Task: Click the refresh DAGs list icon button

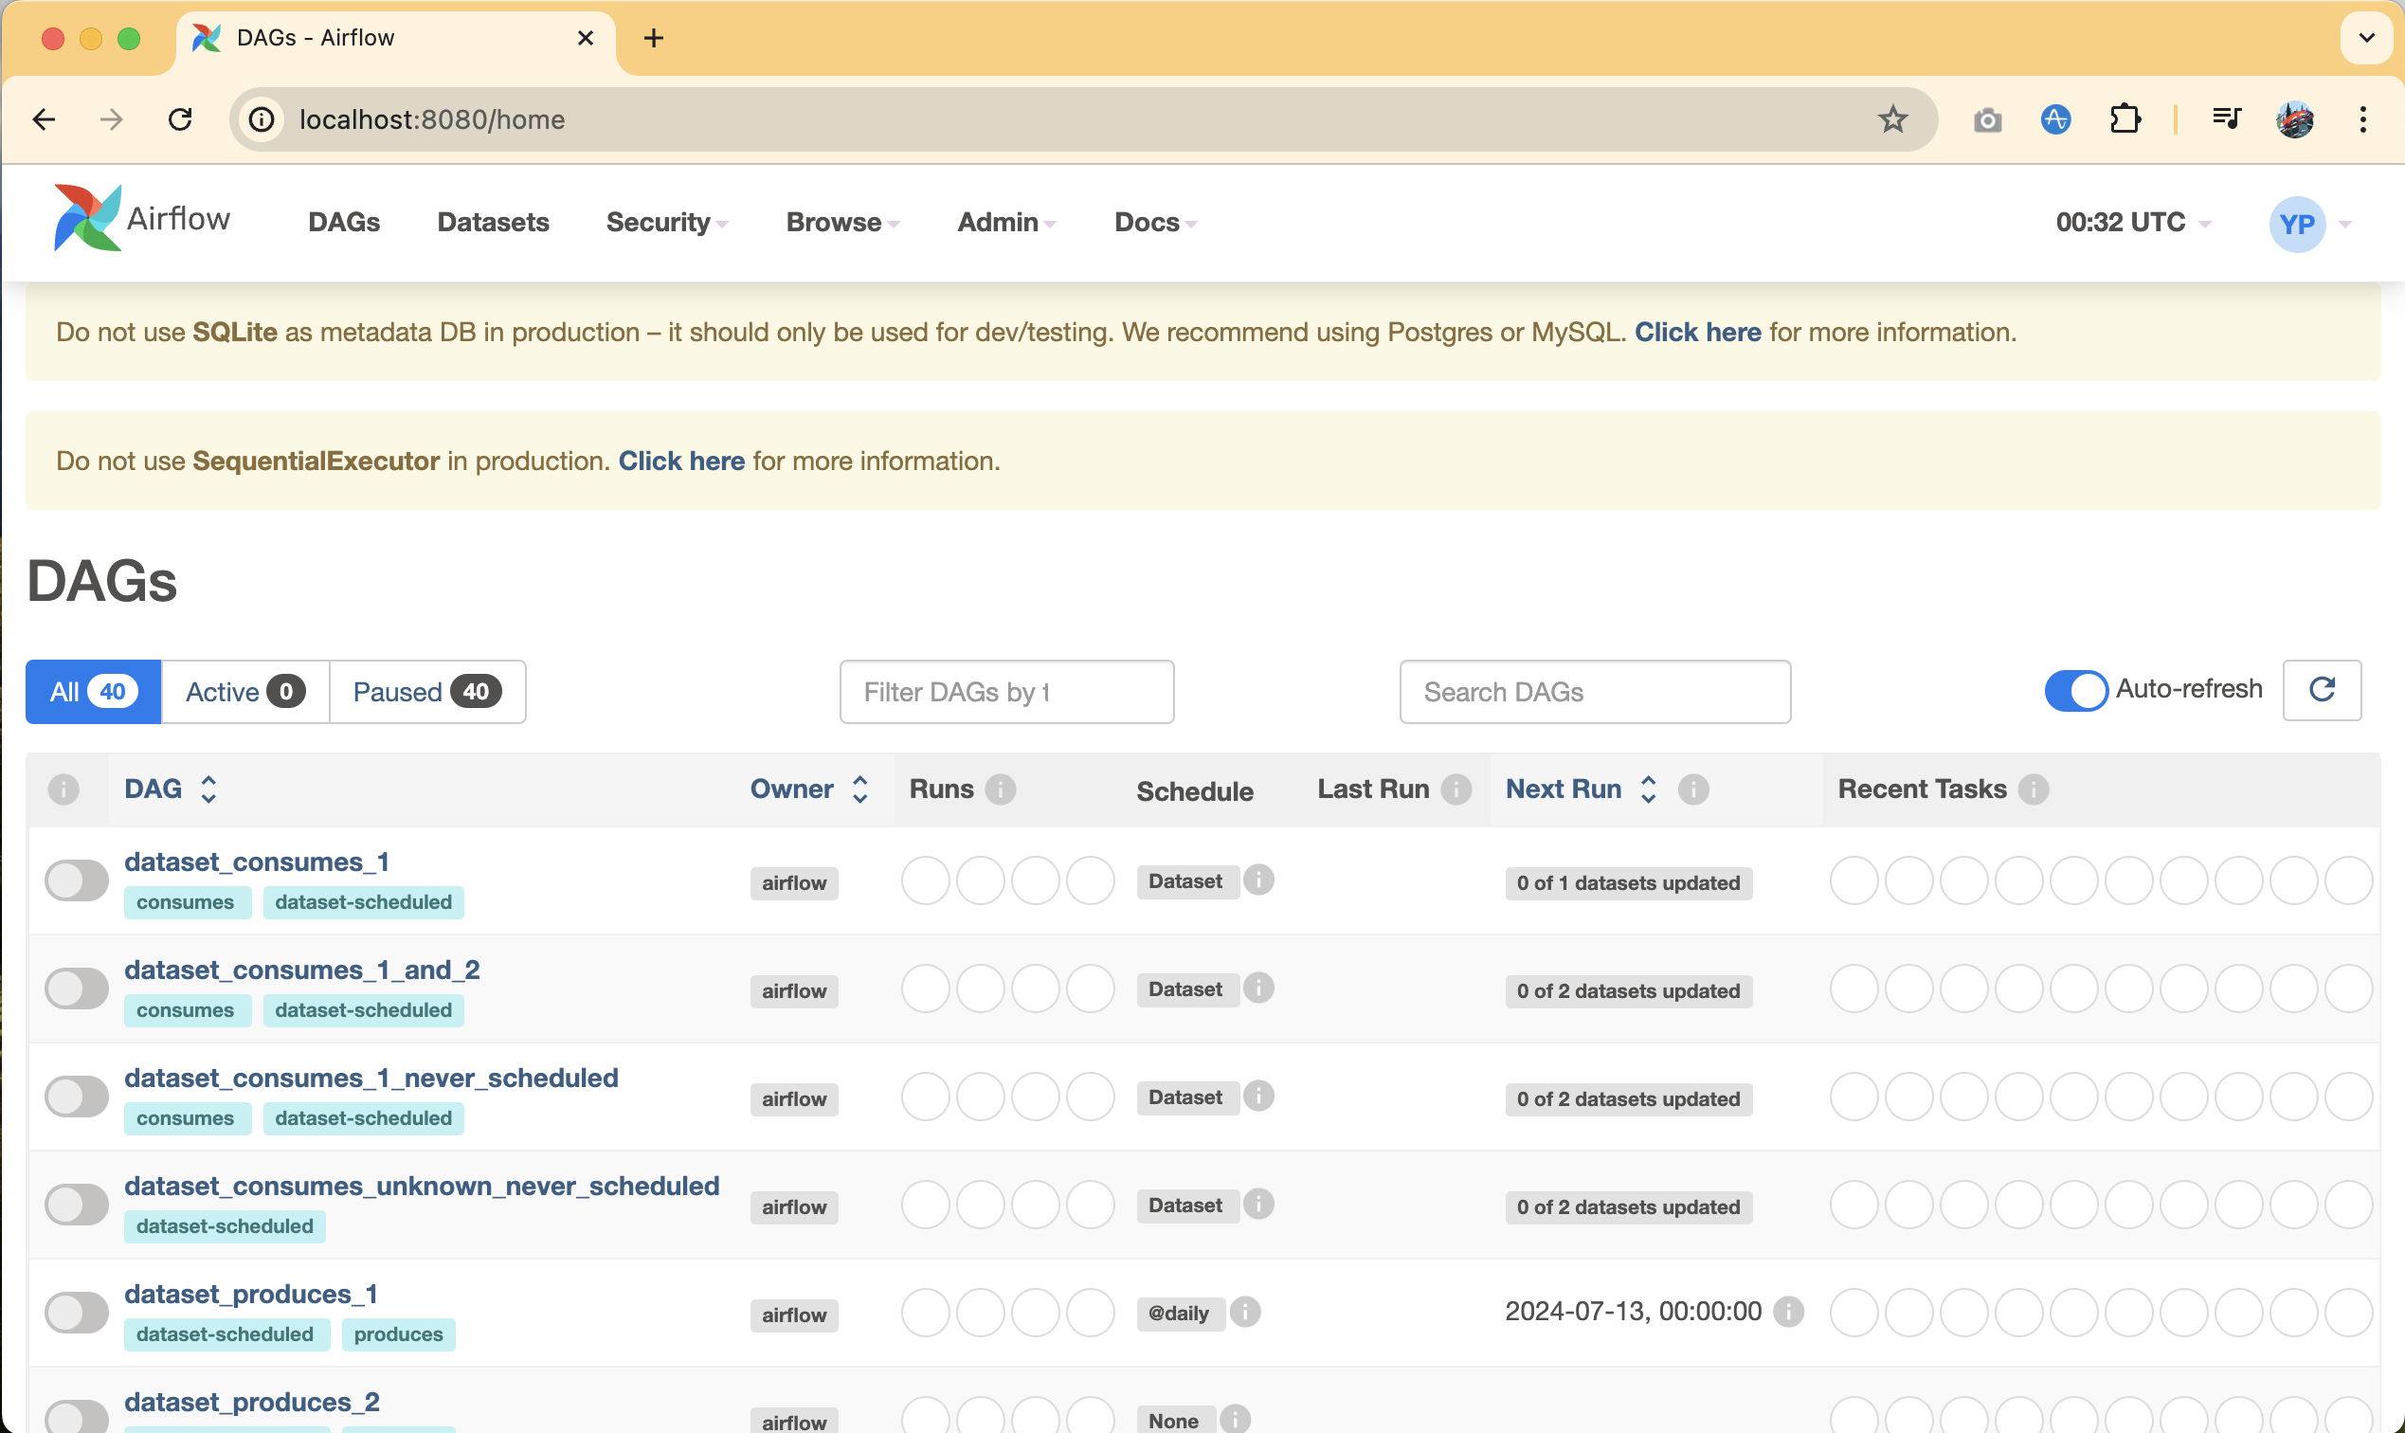Action: (2321, 689)
